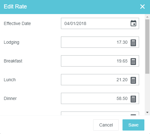Open the Lunch calculator icon
The image size is (150, 134).
tap(133, 80)
